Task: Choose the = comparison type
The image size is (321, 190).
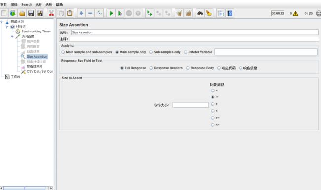Action: 213,90
